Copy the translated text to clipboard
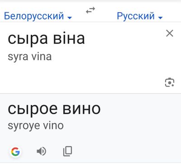The width and height of the screenshot is (181, 167). (x=67, y=151)
